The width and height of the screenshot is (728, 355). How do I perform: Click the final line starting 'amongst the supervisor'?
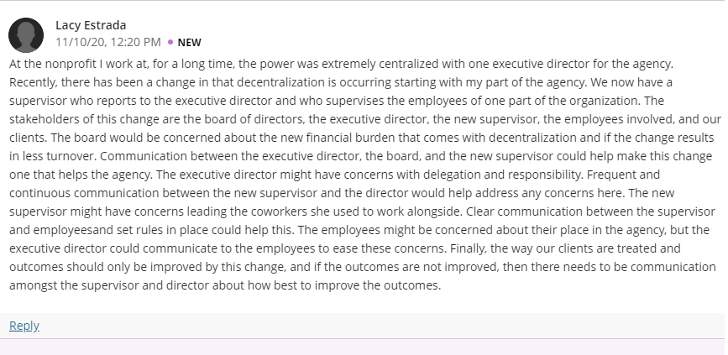[x=225, y=285]
